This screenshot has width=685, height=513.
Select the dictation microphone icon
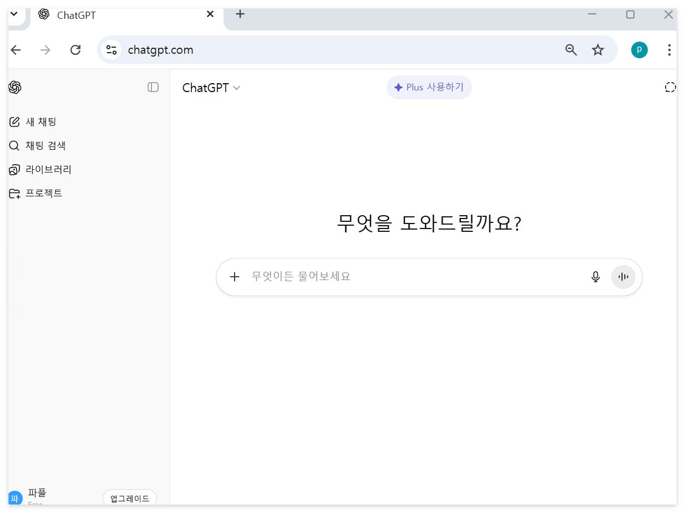click(595, 276)
